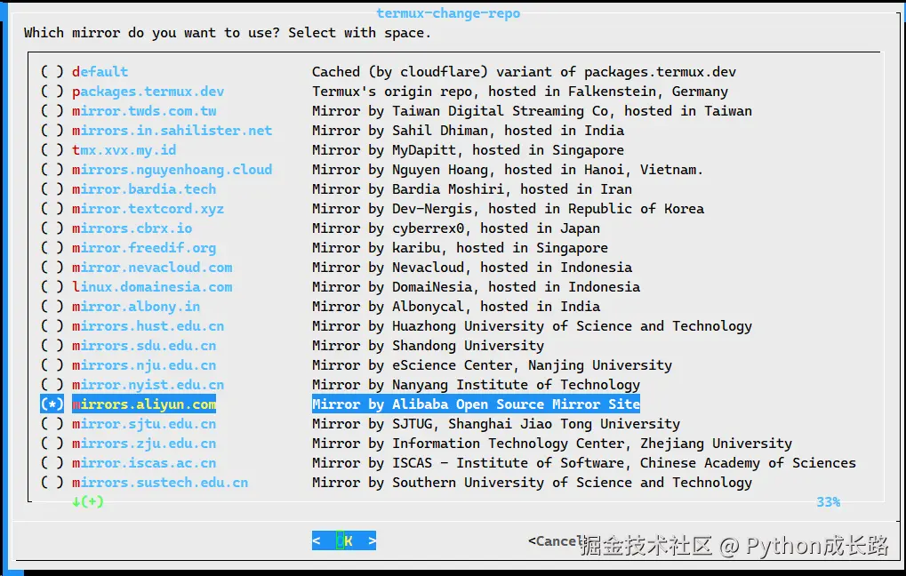Click 'Mirror by cyberrex0, hosted in Japan'

tap(456, 228)
